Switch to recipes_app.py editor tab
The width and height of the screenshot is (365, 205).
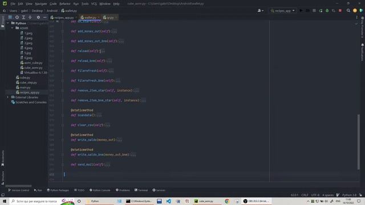pyautogui.click(x=63, y=18)
